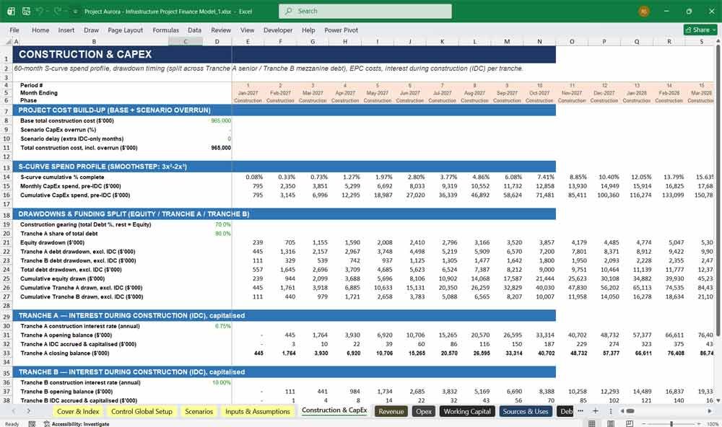Click the vertical scroll up arrow

718,41
